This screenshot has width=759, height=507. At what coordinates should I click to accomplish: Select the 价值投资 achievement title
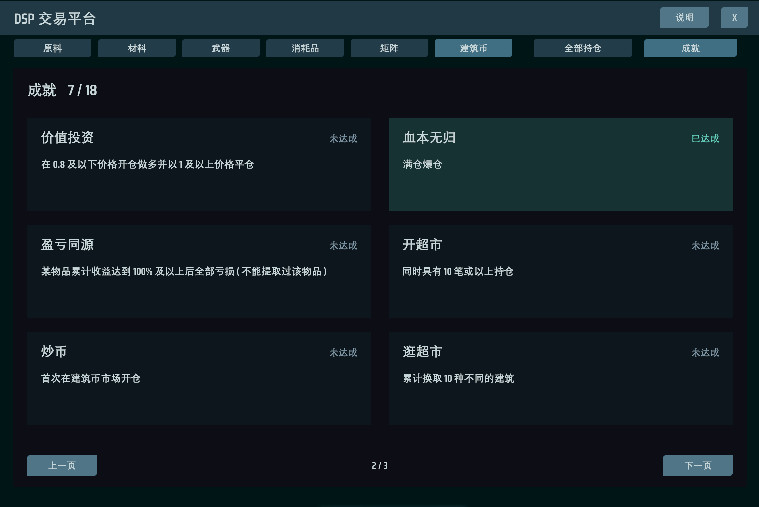67,137
